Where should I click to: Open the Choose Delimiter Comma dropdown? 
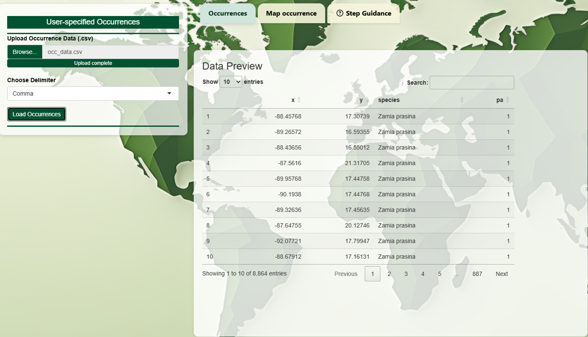(93, 93)
